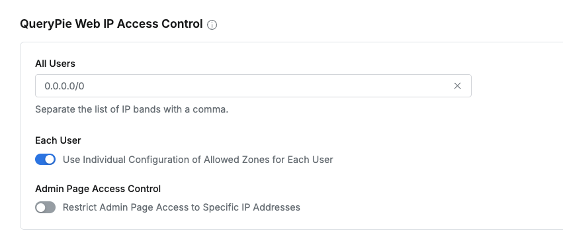Disable the Each User individual configuration switch
Image resolution: width=563 pixels, height=249 pixels.
pos(45,159)
